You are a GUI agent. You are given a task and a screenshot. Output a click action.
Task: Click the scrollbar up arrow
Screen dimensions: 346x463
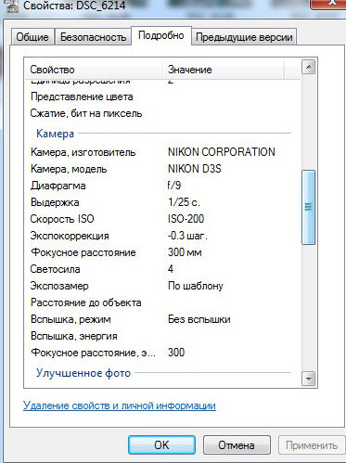[x=308, y=67]
